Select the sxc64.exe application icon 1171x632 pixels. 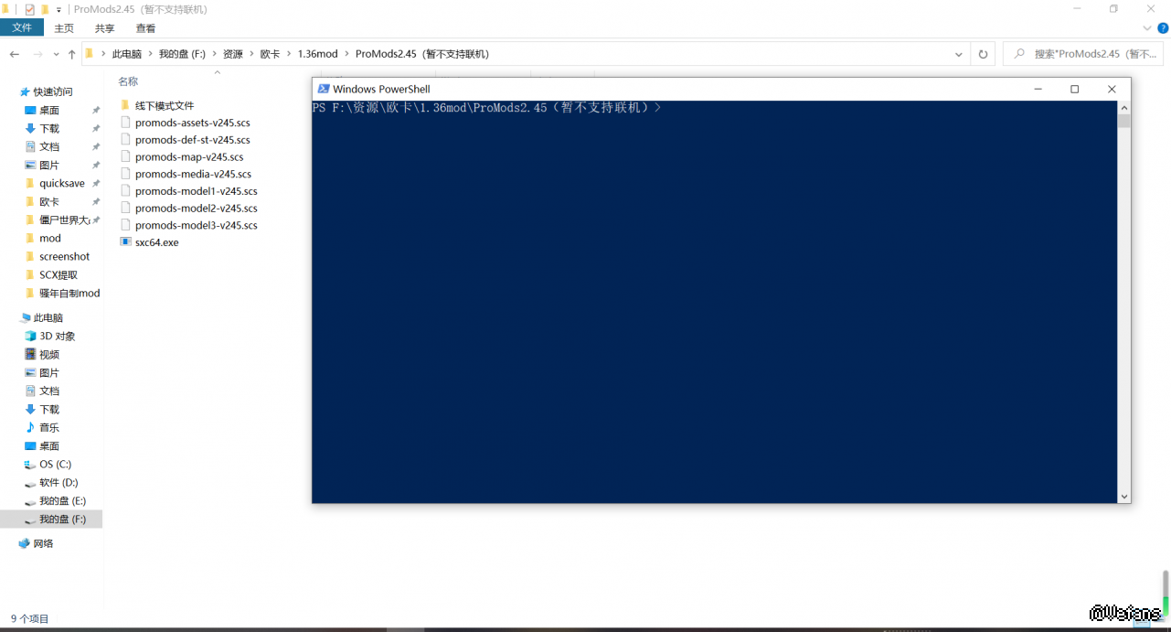[x=126, y=242]
